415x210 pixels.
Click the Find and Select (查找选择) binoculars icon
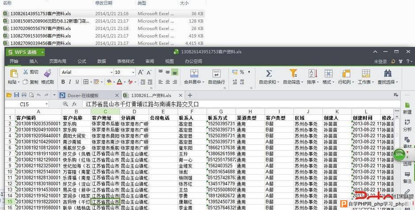coord(388,73)
